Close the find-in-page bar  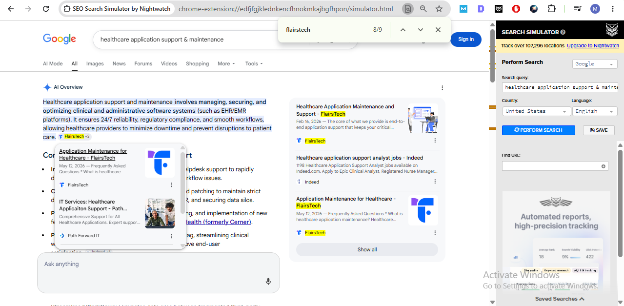(438, 30)
